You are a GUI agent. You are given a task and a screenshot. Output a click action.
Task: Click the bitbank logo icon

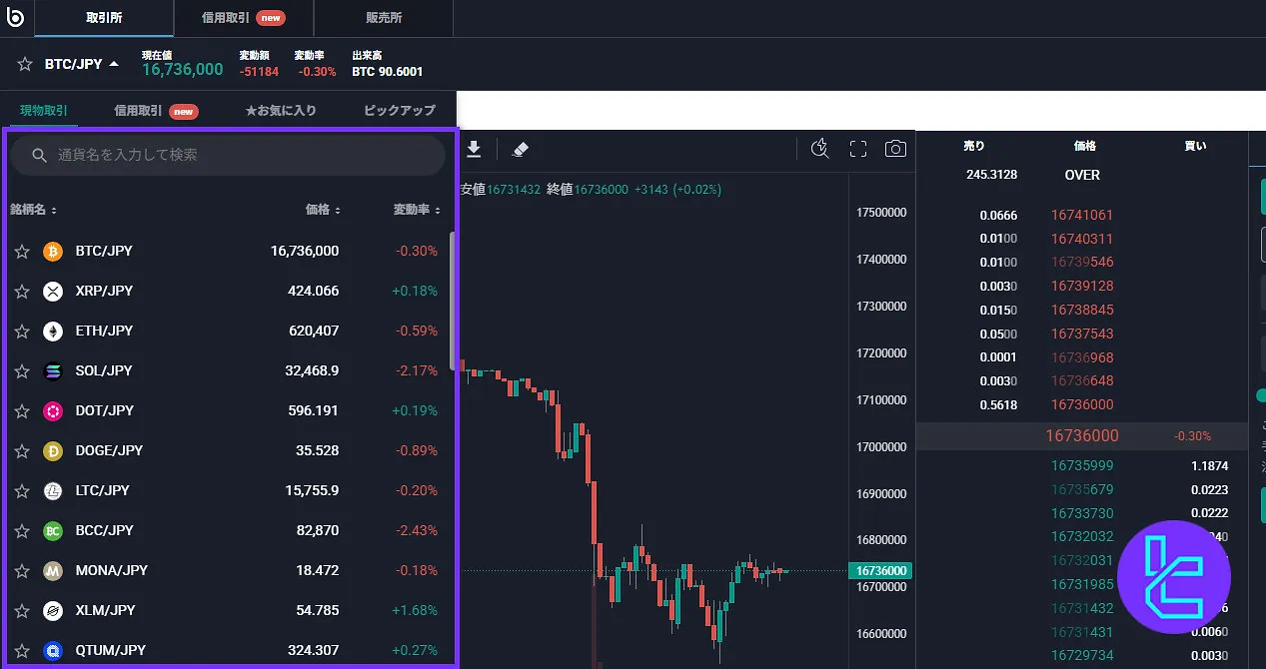15,17
